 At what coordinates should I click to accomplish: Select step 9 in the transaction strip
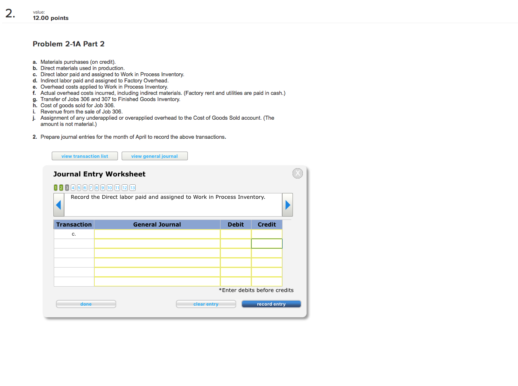(102, 188)
